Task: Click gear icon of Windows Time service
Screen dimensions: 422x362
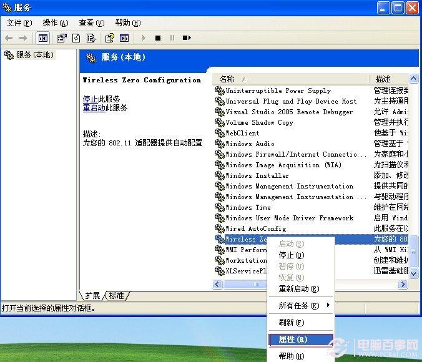Action: (220, 207)
